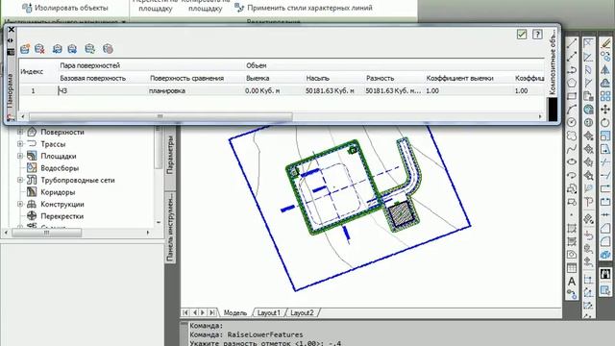Select the Scale modify tool
The image size is (615, 346).
click(605, 136)
